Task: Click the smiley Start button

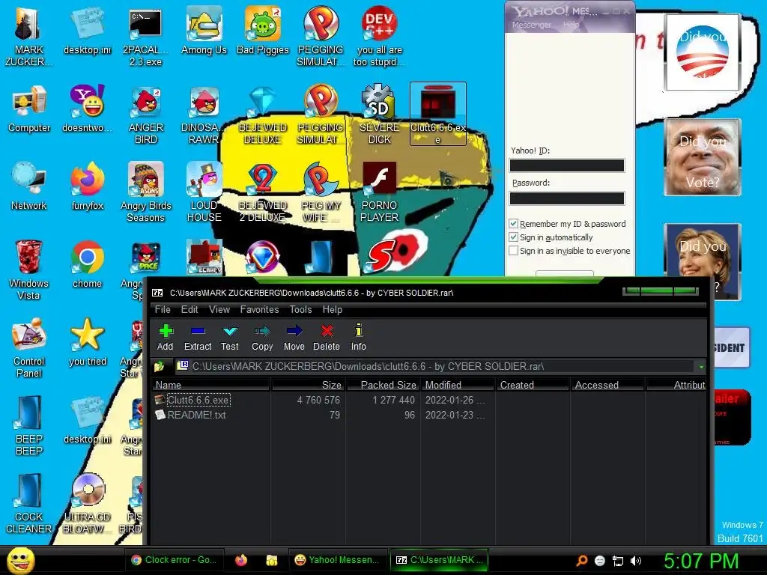Action: [x=21, y=560]
